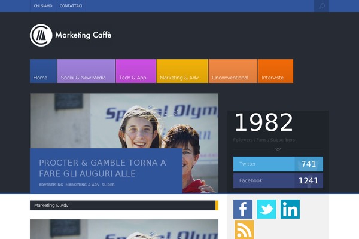Screen dimensions: 359x239
Task: Click the MARKETING & ADV slider tag
Action: point(83,185)
